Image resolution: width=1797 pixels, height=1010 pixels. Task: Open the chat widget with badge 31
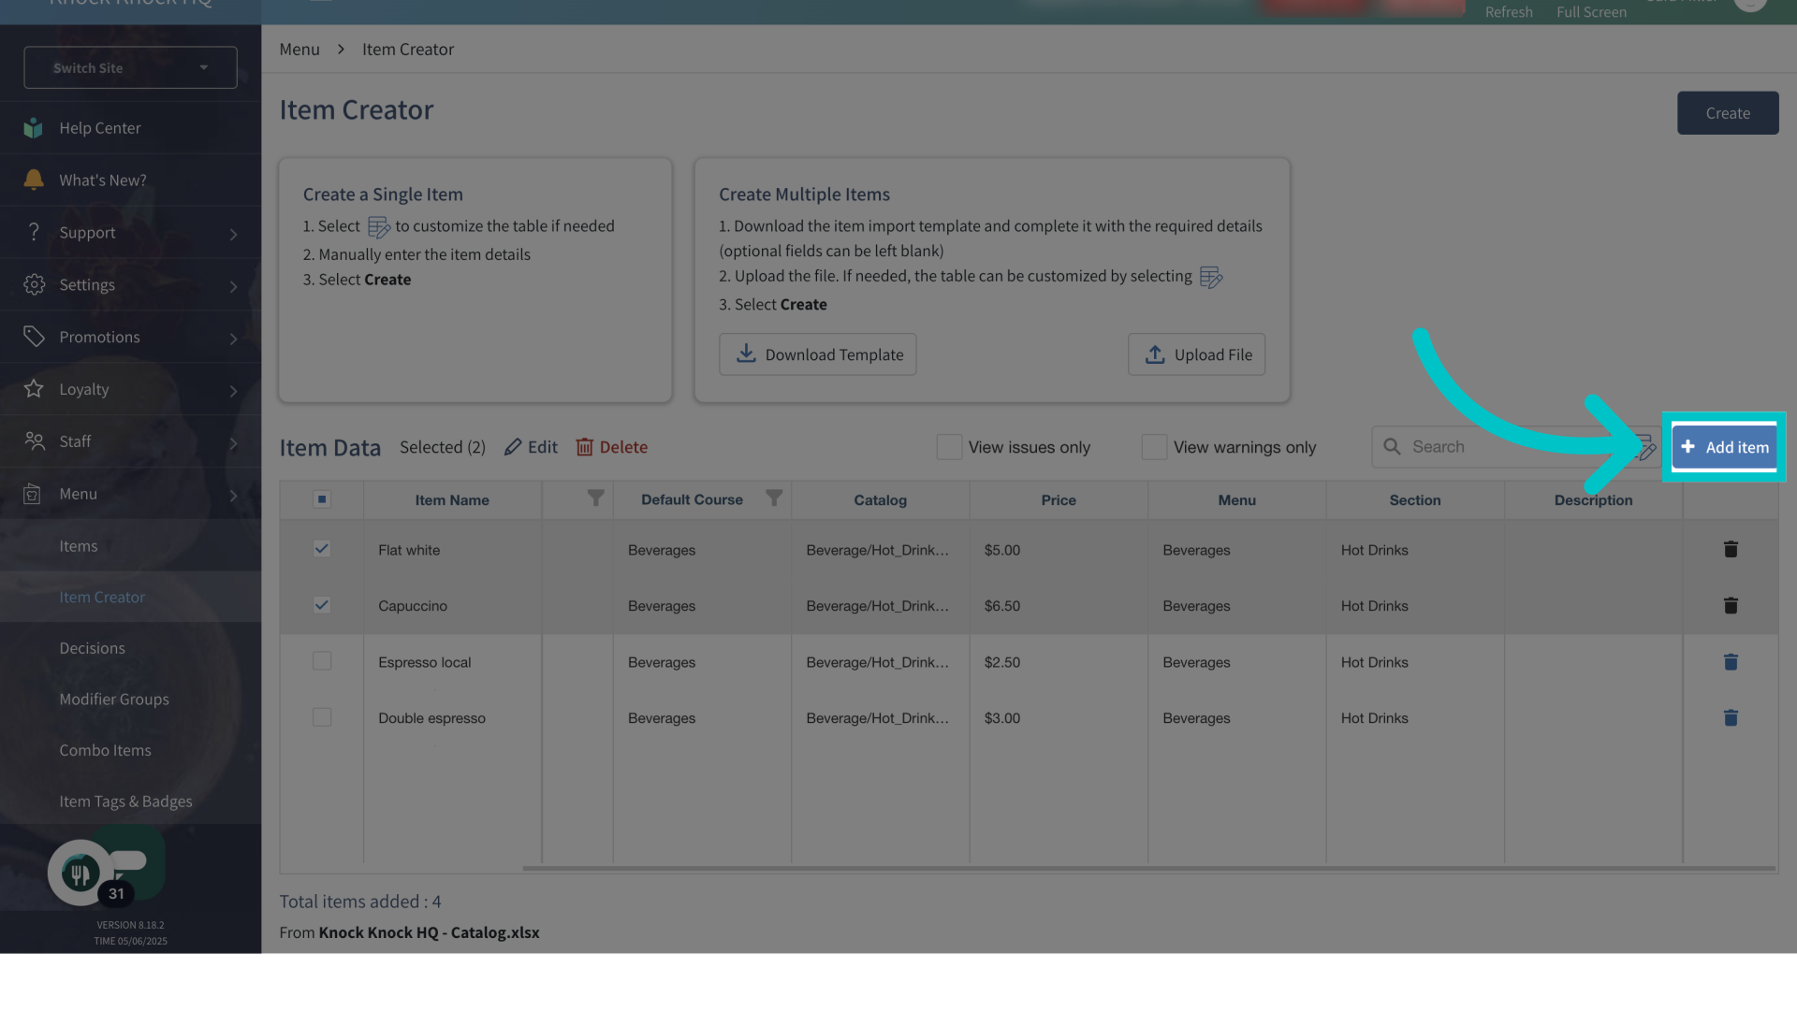pyautogui.click(x=81, y=873)
